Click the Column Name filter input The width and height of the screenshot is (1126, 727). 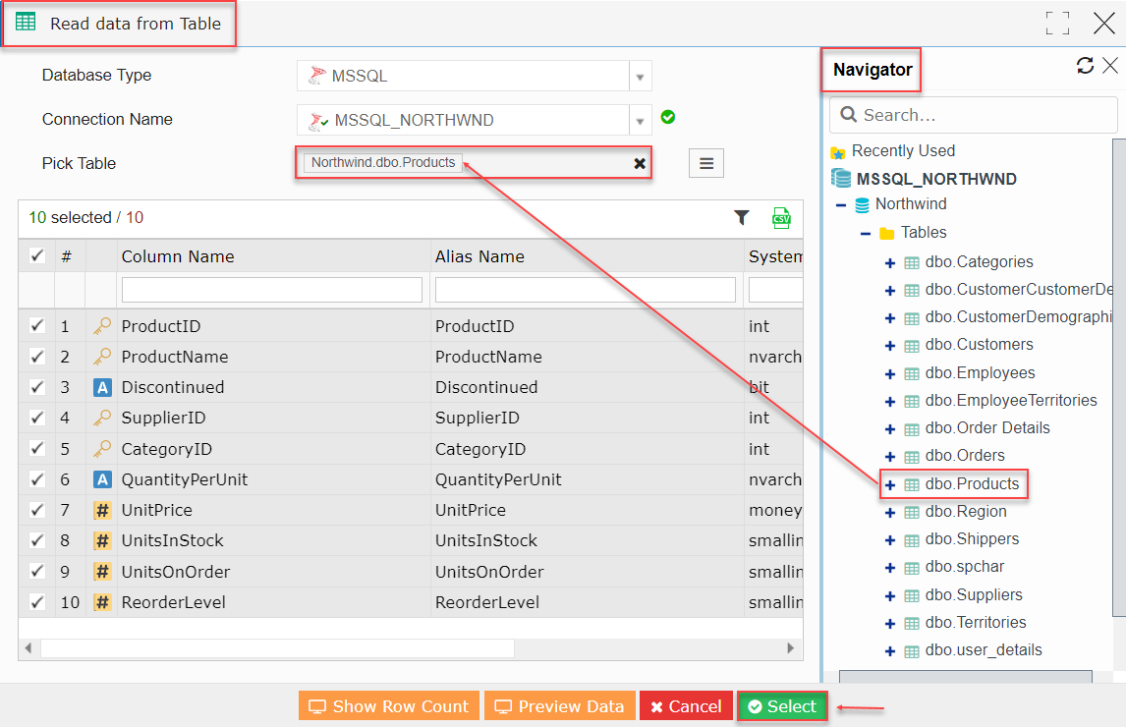272,290
